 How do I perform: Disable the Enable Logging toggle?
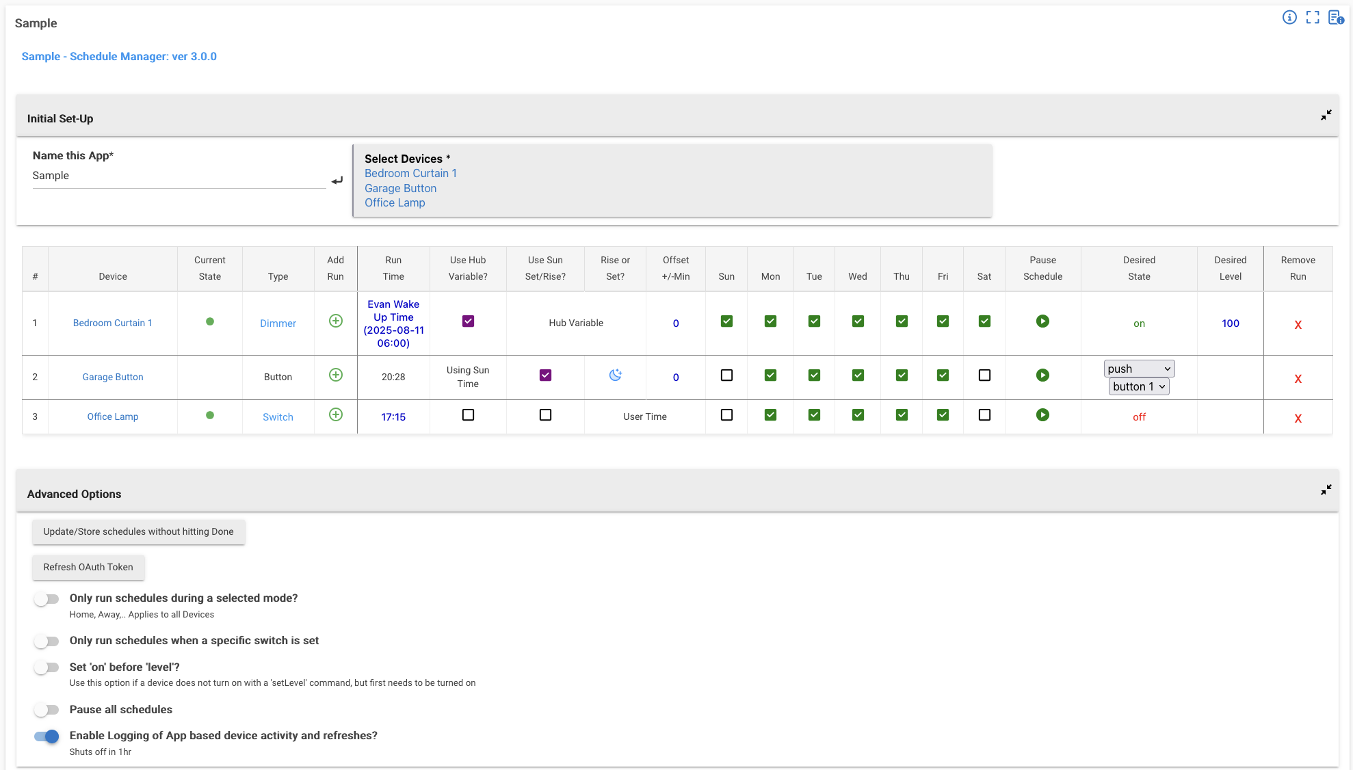point(47,736)
